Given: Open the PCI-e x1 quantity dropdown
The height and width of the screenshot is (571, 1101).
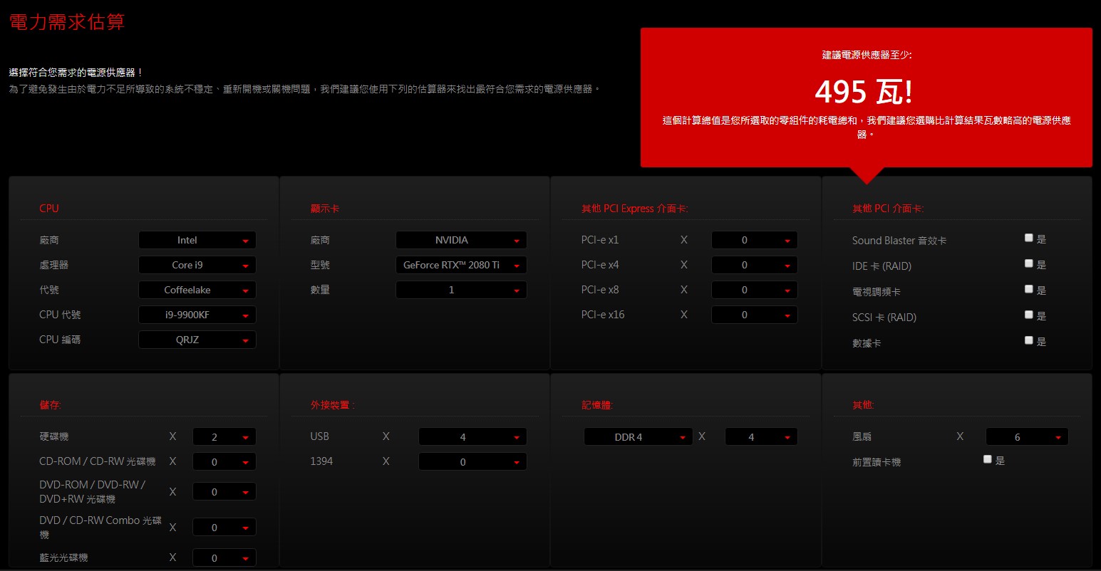Looking at the screenshot, I should (754, 241).
